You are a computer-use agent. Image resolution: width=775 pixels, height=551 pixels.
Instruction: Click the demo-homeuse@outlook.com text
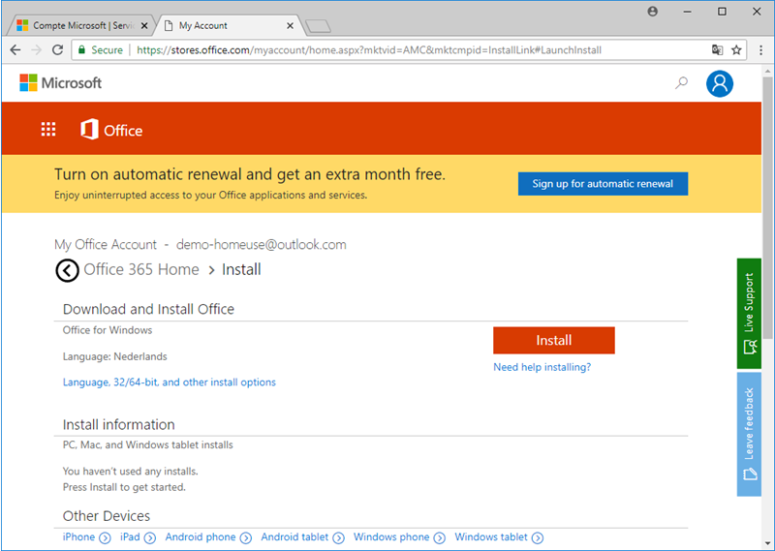261,244
